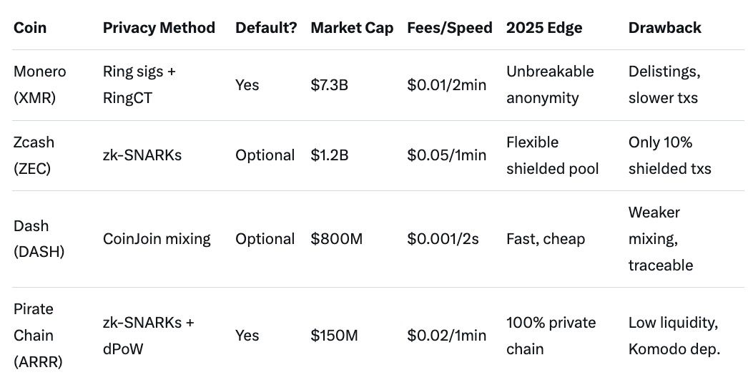Viewport: 748px width, 375px height.
Task: Click the Fees/Speed column header
Action: coord(449,28)
